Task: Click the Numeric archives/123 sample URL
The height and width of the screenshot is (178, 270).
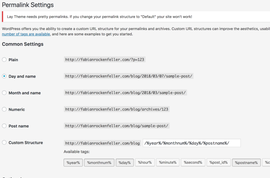Action: coord(117,109)
